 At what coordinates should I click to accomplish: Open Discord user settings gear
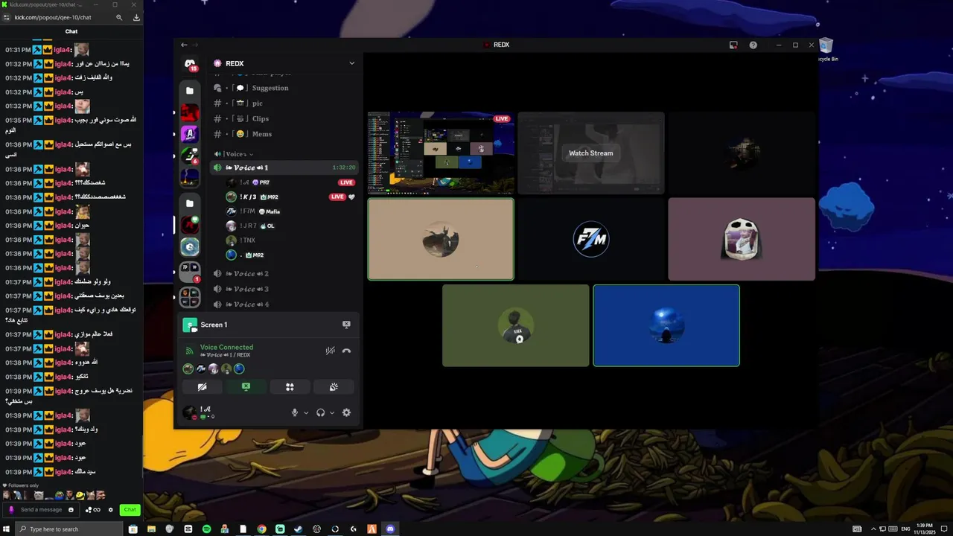[x=346, y=412]
